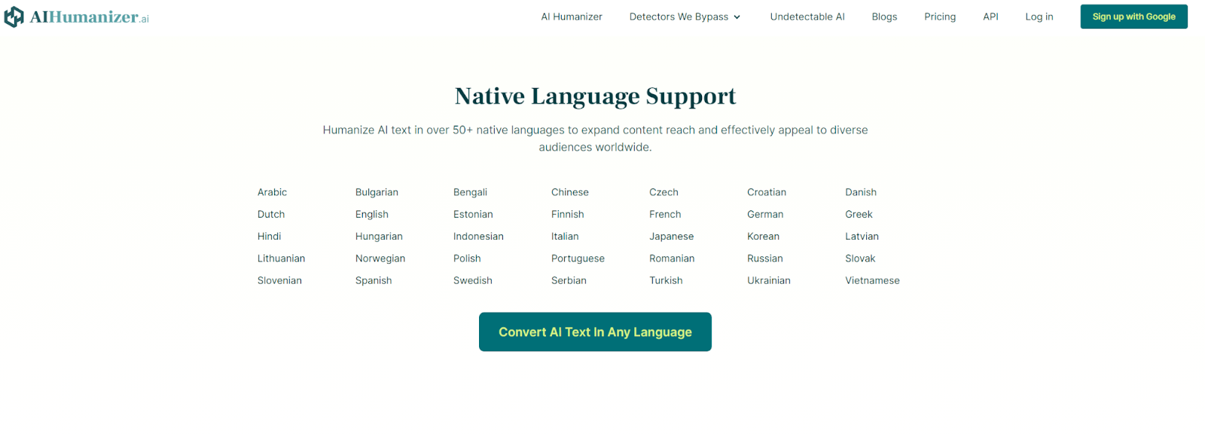
Task: Click the Serbian language entry
Action: click(x=569, y=280)
